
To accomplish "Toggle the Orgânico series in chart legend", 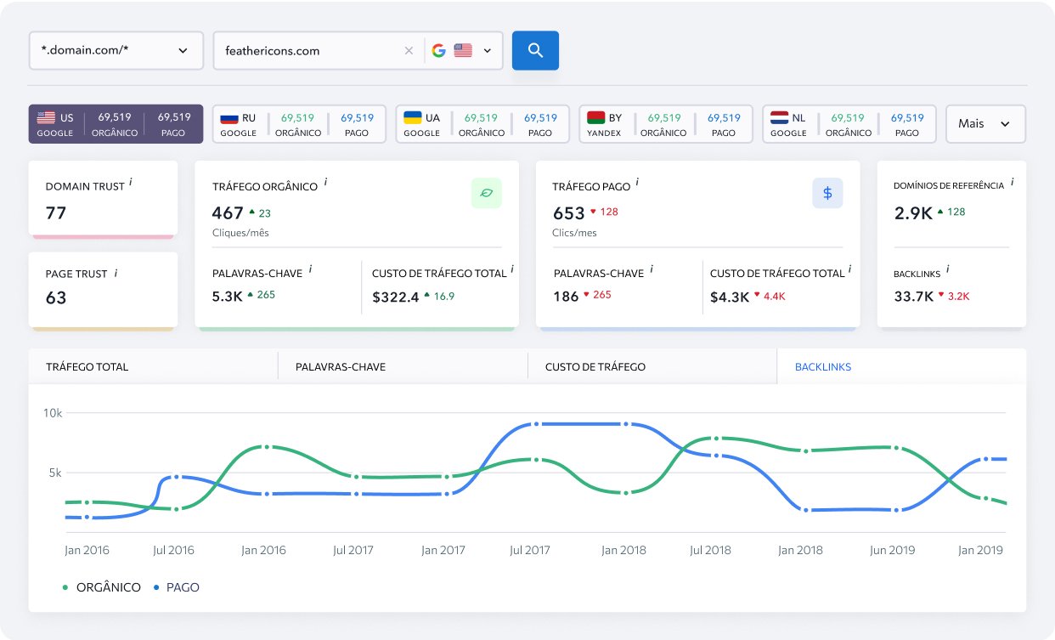I will [102, 587].
